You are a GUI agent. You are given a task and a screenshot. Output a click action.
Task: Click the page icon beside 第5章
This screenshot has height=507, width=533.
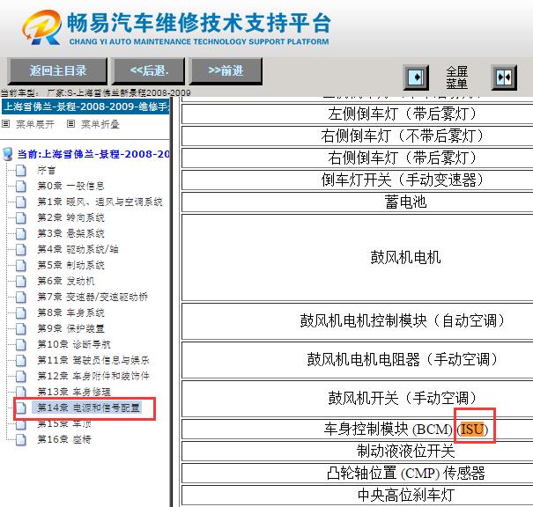click(21, 265)
